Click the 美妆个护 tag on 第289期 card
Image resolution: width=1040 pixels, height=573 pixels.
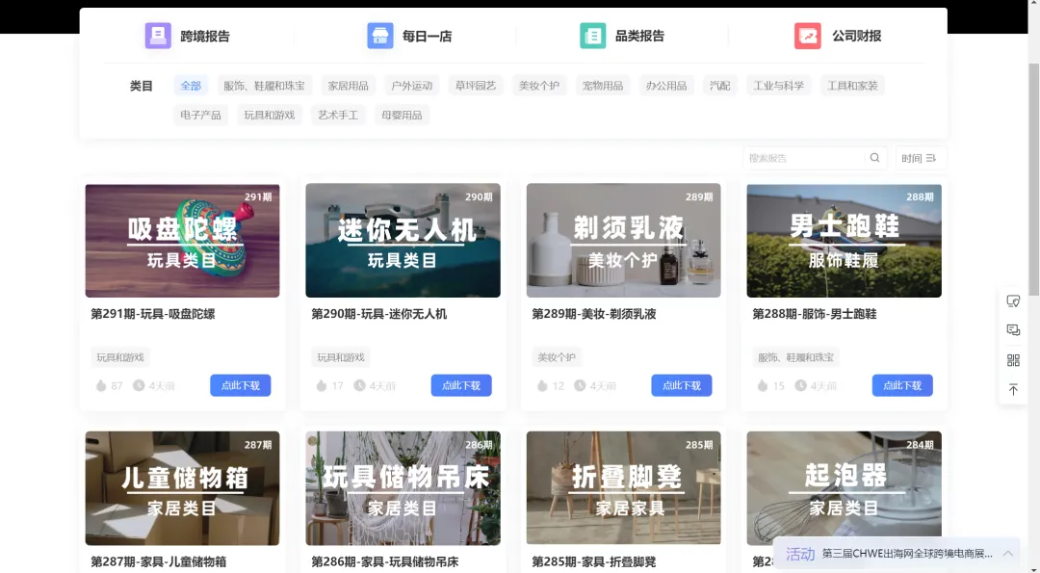[x=557, y=357]
